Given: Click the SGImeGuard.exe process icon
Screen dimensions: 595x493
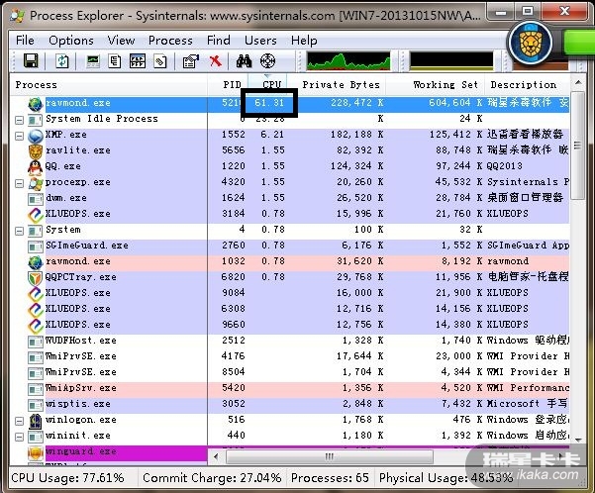Looking at the screenshot, I should tap(36, 246).
